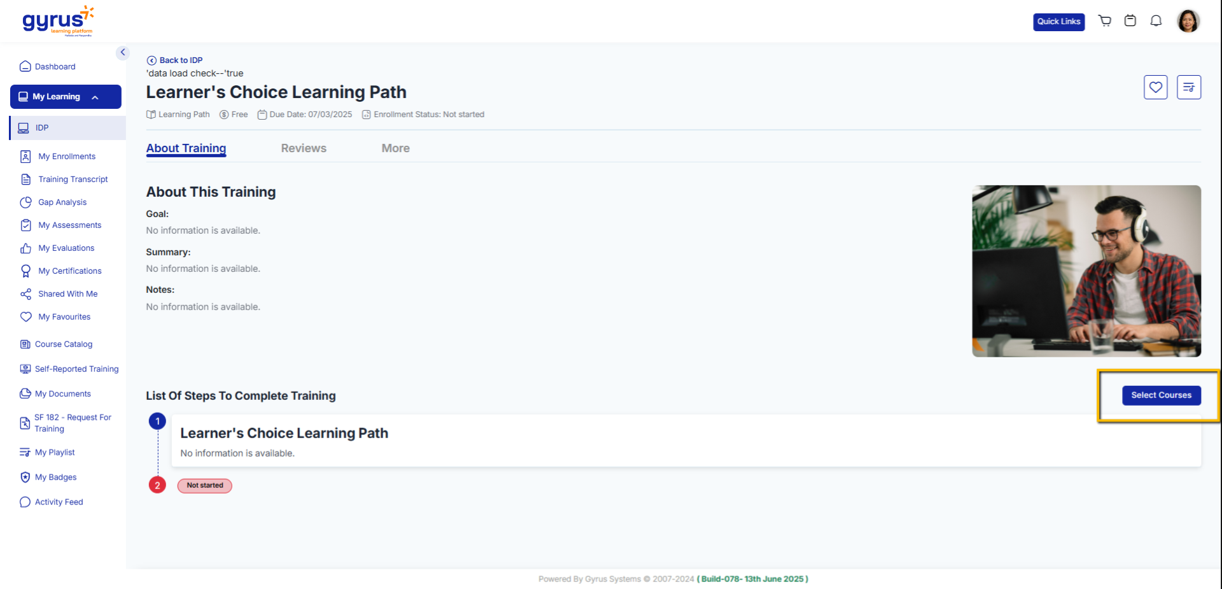Image resolution: width=1222 pixels, height=589 pixels.
Task: Select step 1 marker in the steps list
Action: [158, 422]
